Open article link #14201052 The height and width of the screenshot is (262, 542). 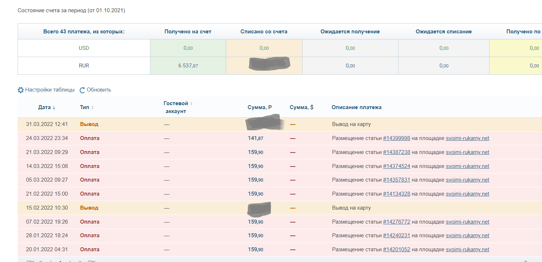click(396, 249)
